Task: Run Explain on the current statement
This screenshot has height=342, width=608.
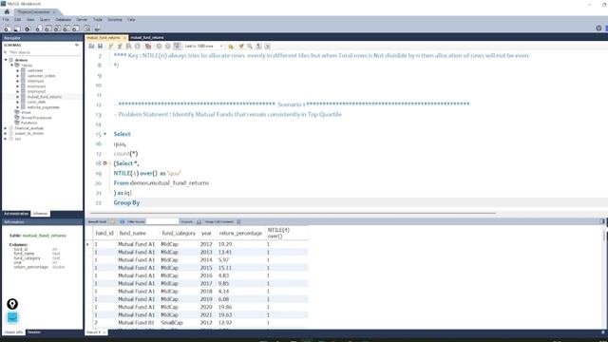Action: (x=129, y=47)
